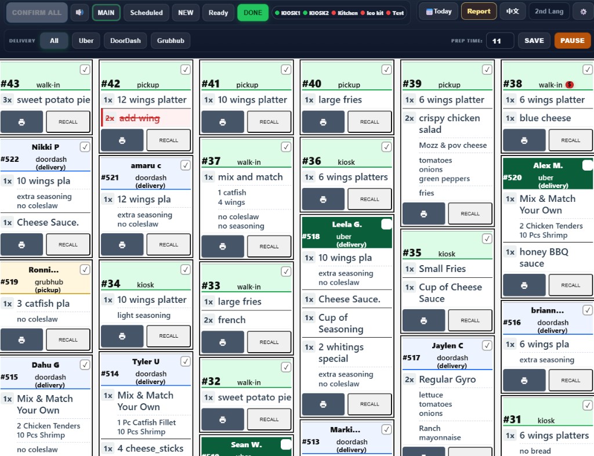Print order #43 sweet potato pie
Screen dimensions: 594x456
click(x=21, y=122)
